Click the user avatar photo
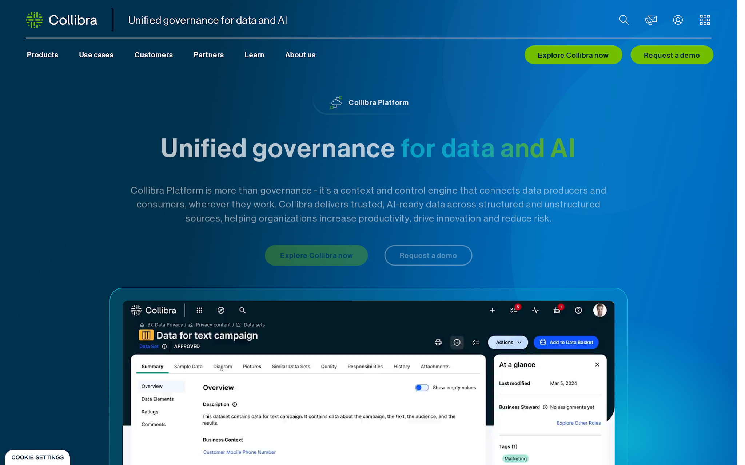The image size is (745, 465). tap(600, 310)
